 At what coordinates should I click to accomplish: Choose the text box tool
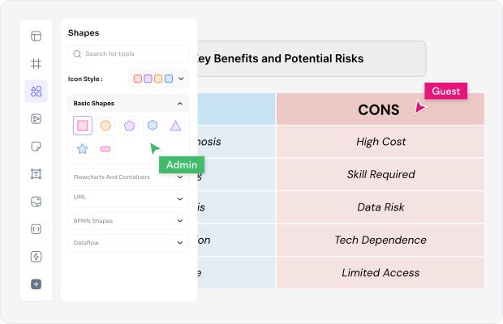coord(36,174)
